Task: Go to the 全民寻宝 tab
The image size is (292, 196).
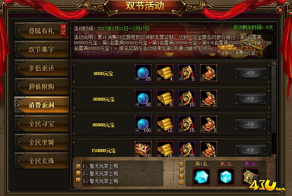Action: coord(41,124)
